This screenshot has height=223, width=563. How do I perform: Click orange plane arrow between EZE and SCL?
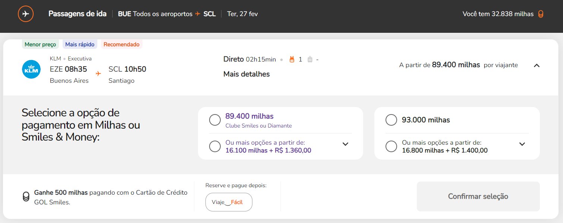[x=98, y=73]
